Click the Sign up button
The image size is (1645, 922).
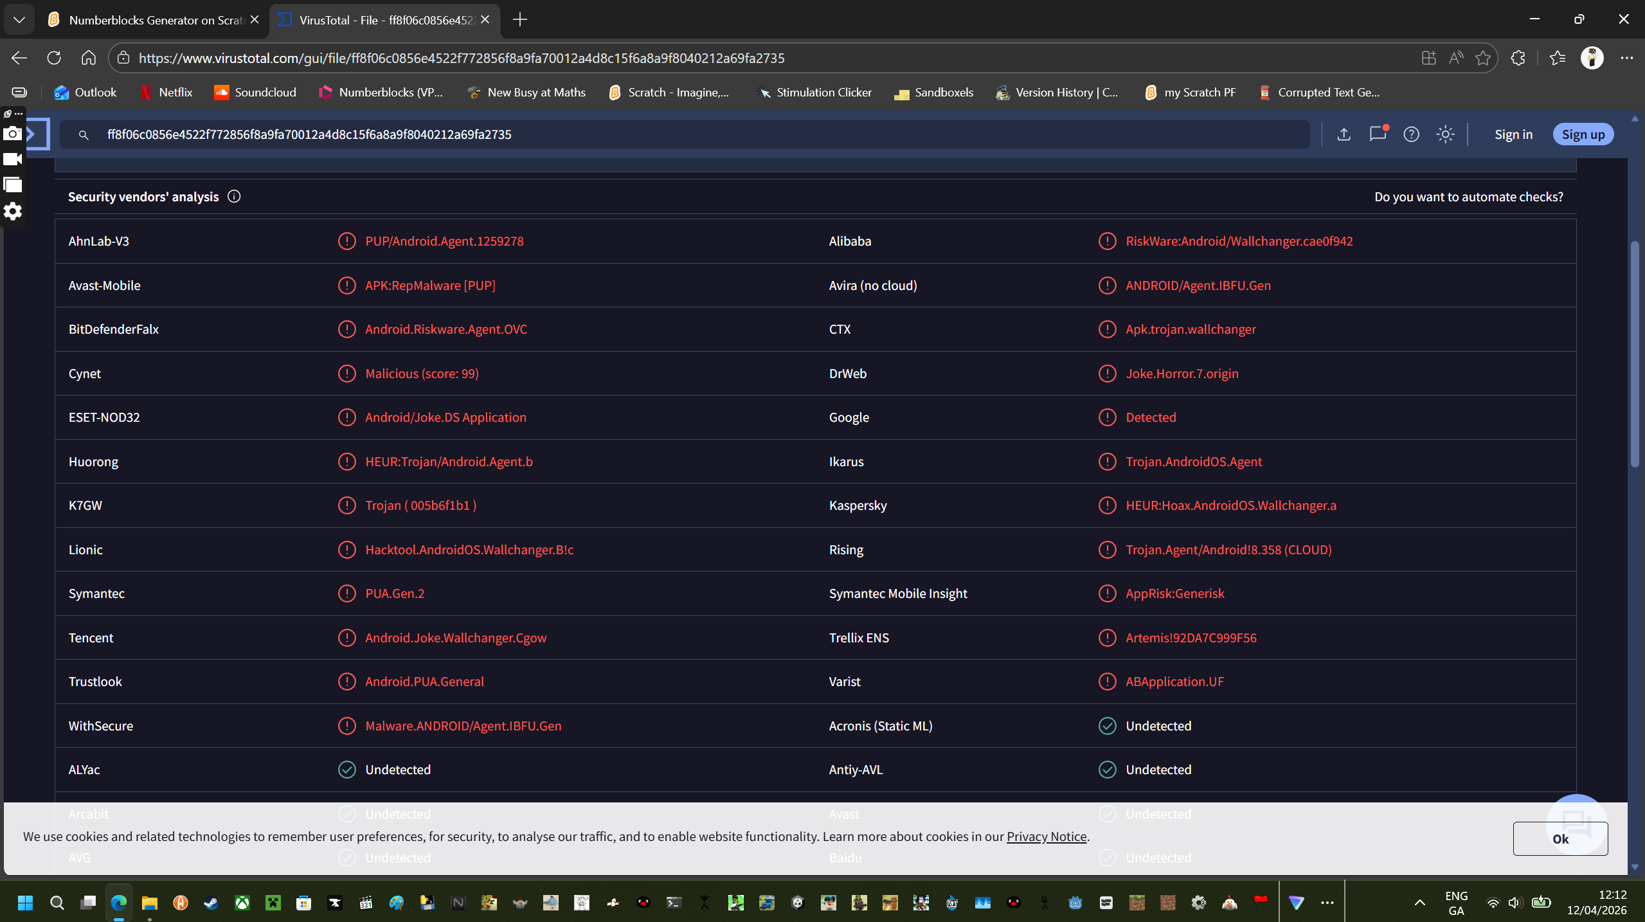1583,134
